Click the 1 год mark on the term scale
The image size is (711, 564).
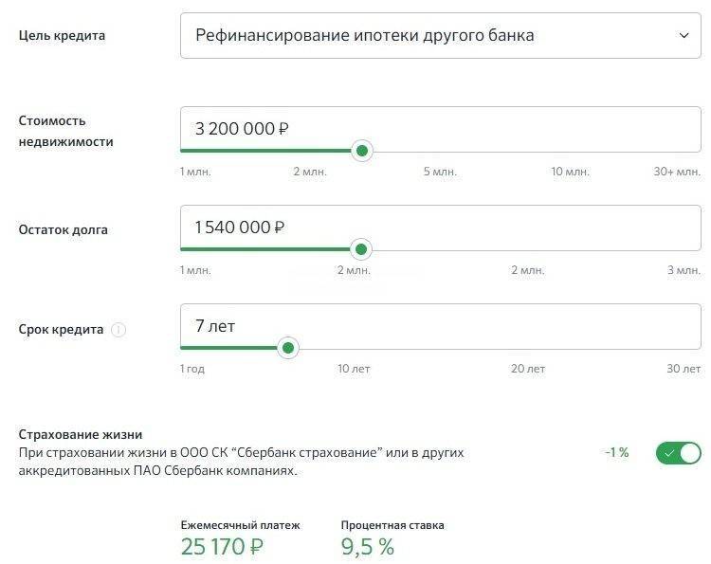click(192, 369)
